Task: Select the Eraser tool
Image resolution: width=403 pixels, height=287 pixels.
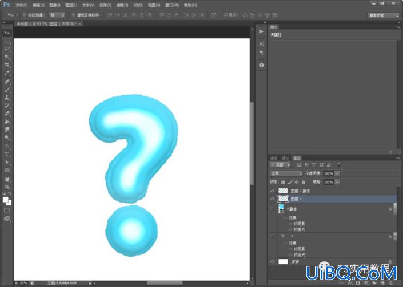Action: (7, 114)
